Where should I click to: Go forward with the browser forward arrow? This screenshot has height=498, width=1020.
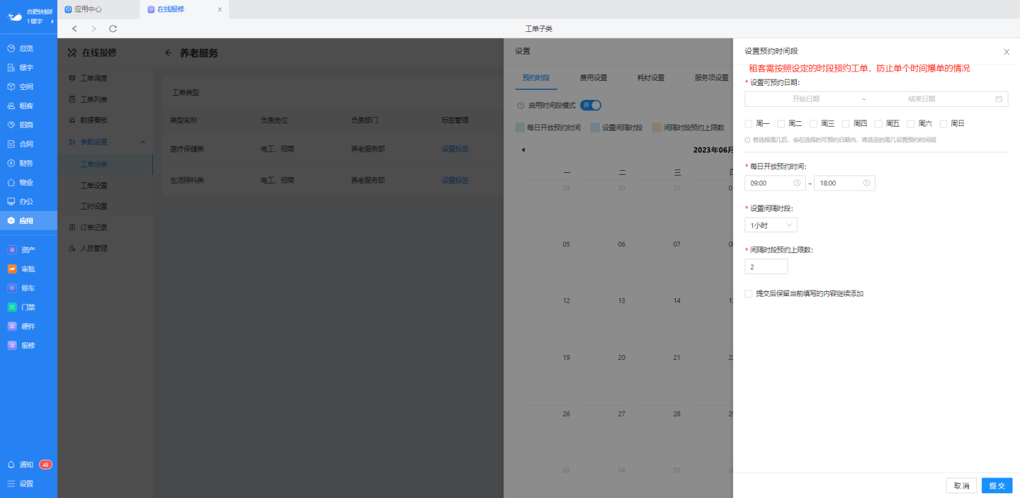point(94,29)
